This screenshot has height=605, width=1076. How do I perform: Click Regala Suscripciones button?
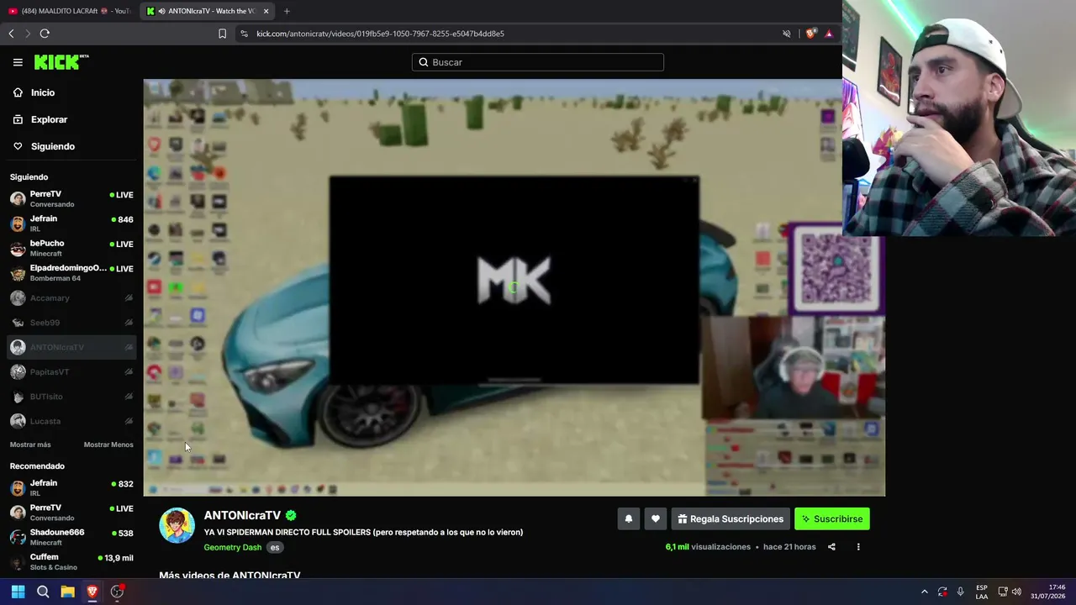pos(730,519)
